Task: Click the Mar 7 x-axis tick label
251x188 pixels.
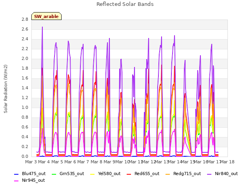Action: click(x=83, y=162)
